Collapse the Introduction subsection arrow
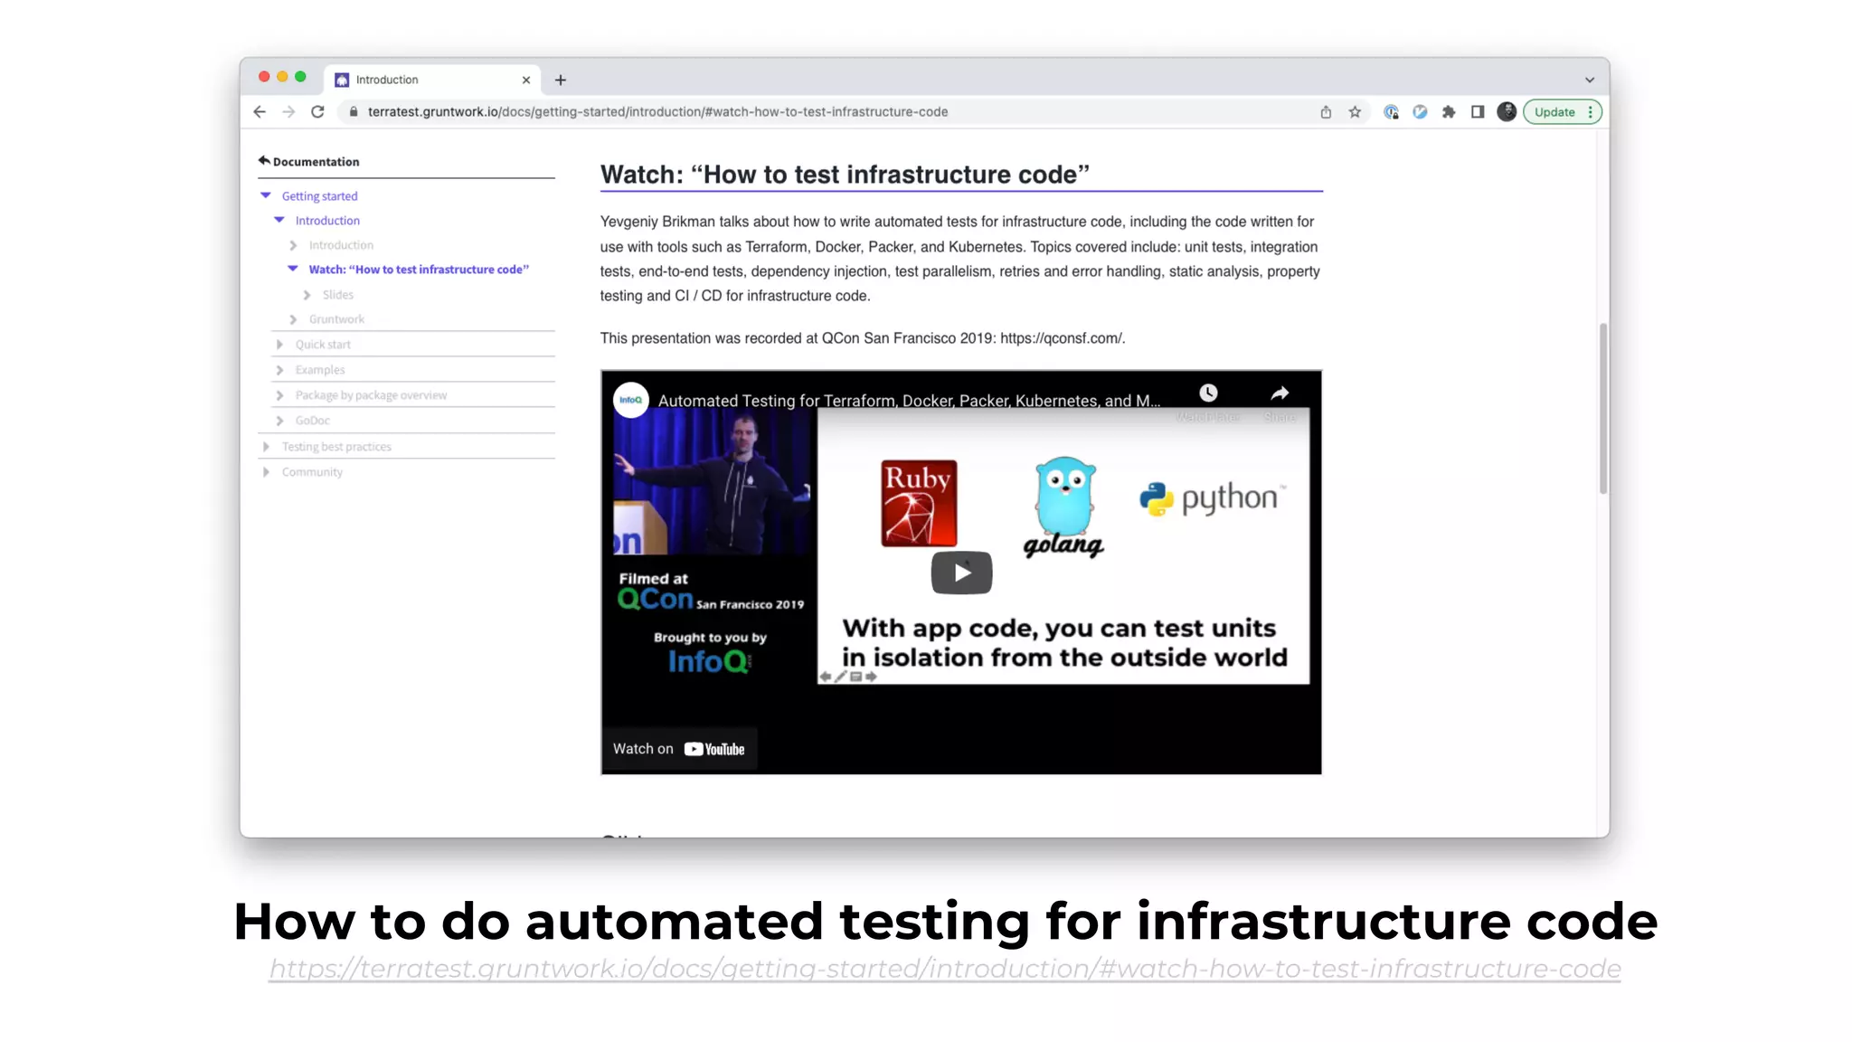The image size is (1852, 1042). click(x=279, y=220)
